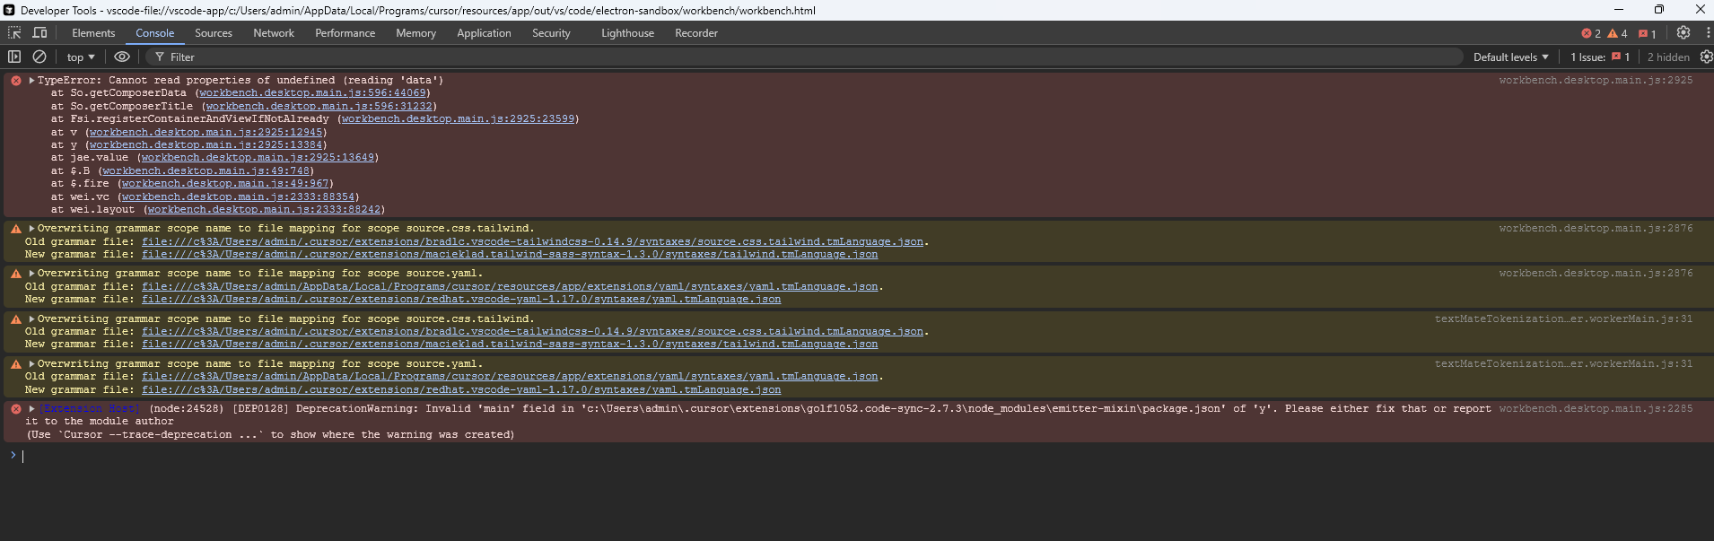Open new redhat yaml grammar file link in second warning
This screenshot has width=1714, height=541.
coord(461,299)
